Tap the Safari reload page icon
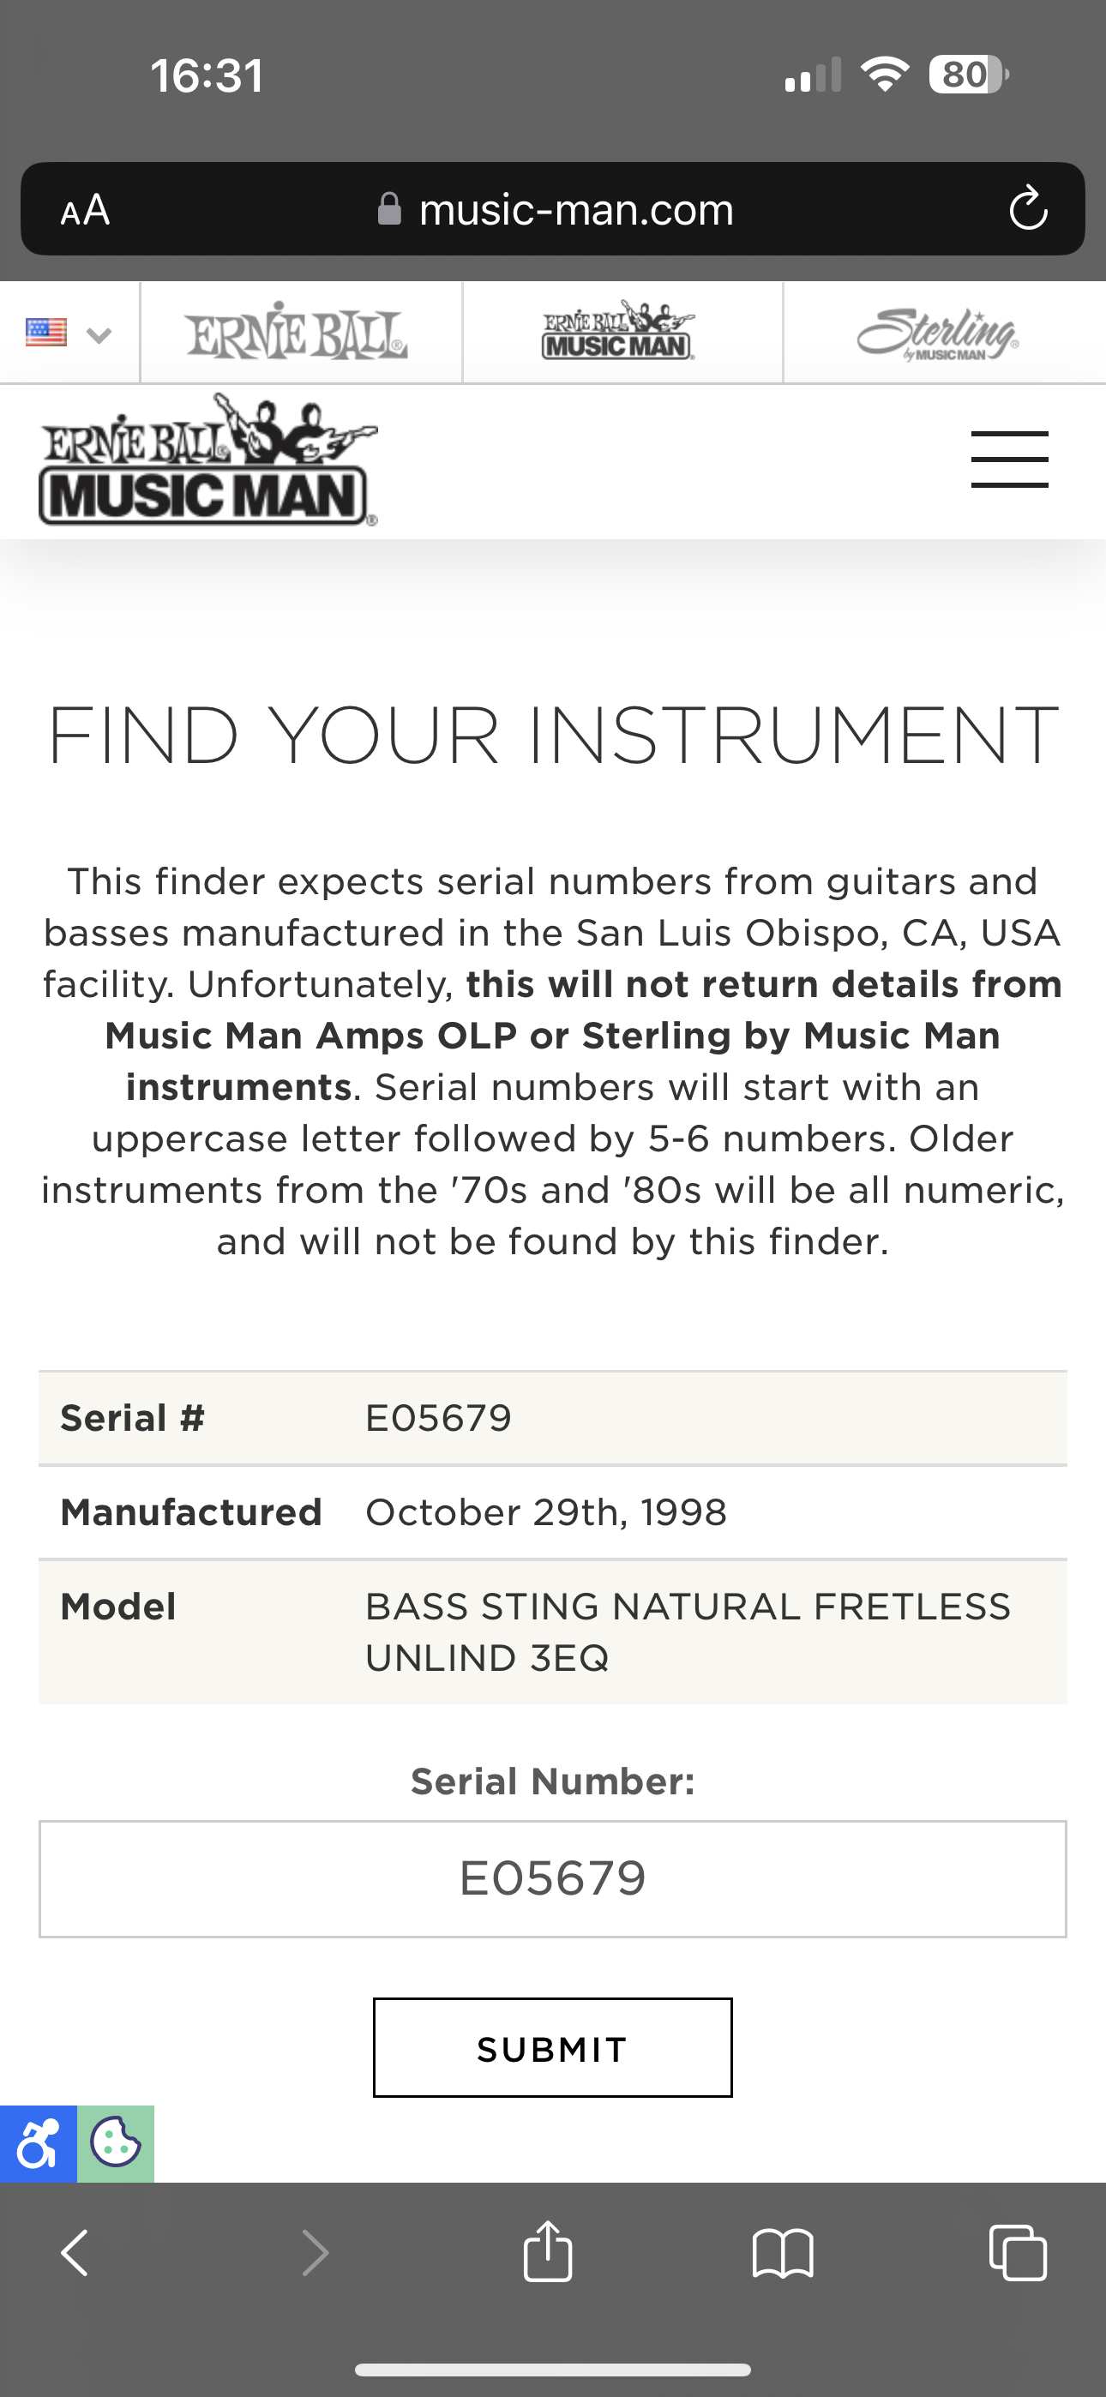 click(x=1028, y=208)
